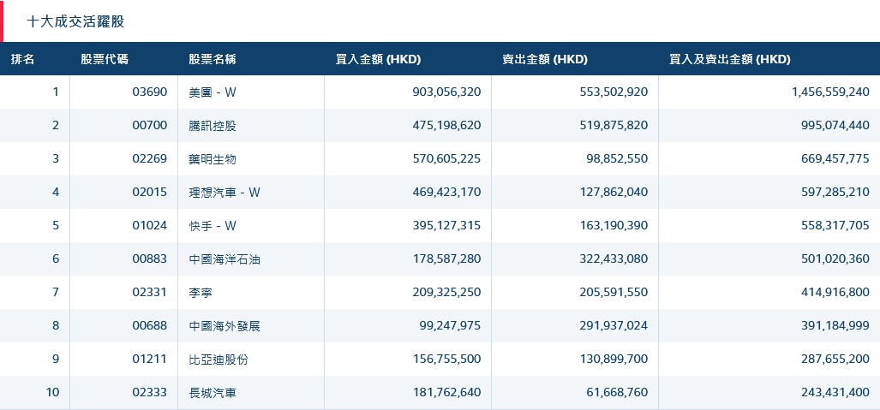
Task: Click the 股票名稱 column header
Action: (213, 59)
